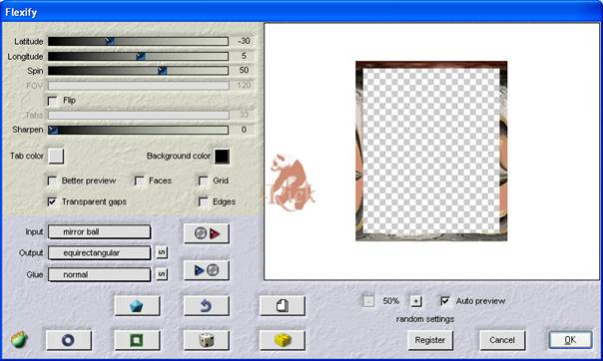The image size is (603, 361).
Task: Click the Cancel button
Action: [502, 340]
